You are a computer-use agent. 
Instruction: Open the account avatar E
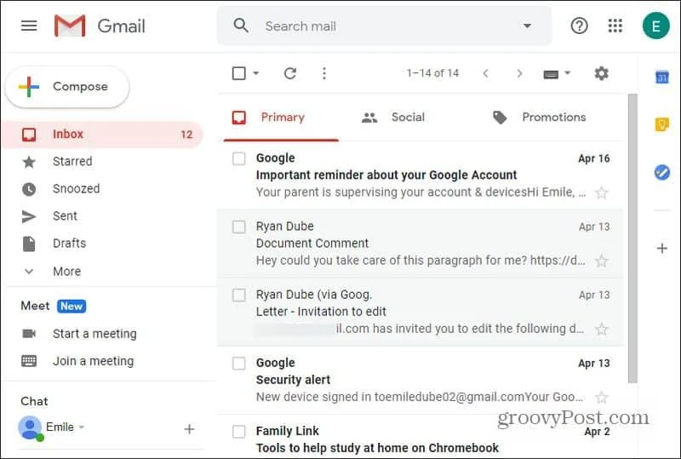click(x=655, y=26)
